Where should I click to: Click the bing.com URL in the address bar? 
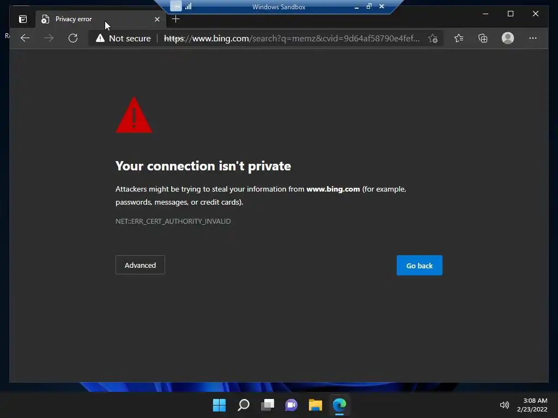pos(292,38)
